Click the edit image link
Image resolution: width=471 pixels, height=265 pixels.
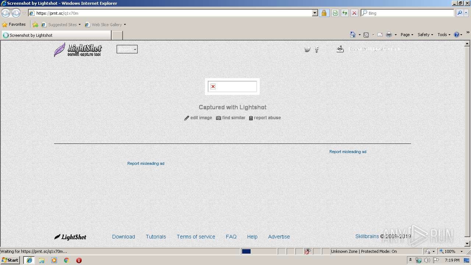coord(198,118)
